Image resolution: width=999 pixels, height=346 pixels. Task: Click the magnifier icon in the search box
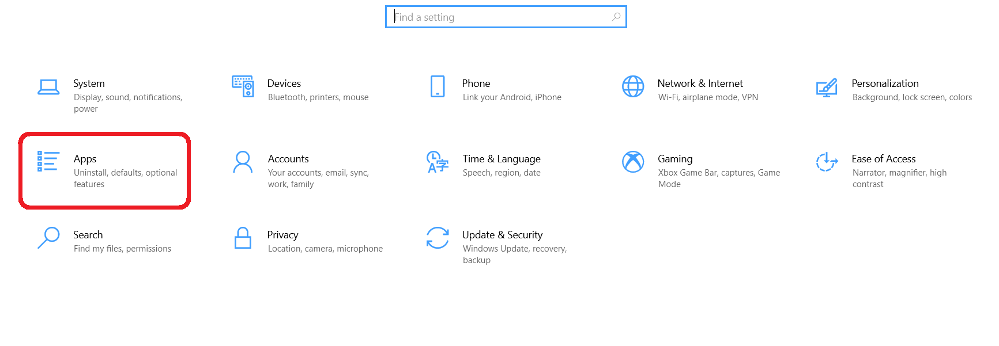616,17
